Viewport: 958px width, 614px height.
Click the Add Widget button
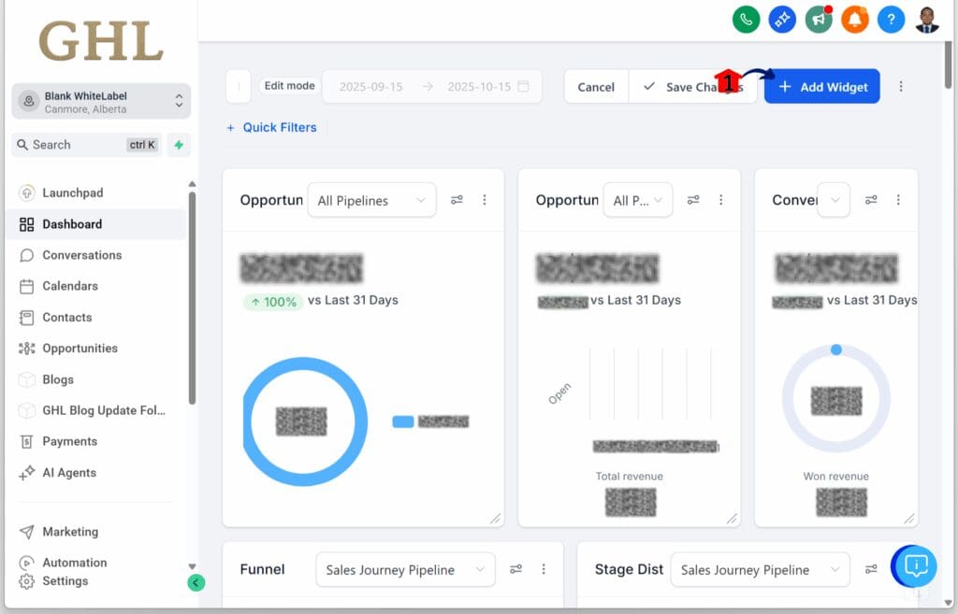[x=821, y=86]
